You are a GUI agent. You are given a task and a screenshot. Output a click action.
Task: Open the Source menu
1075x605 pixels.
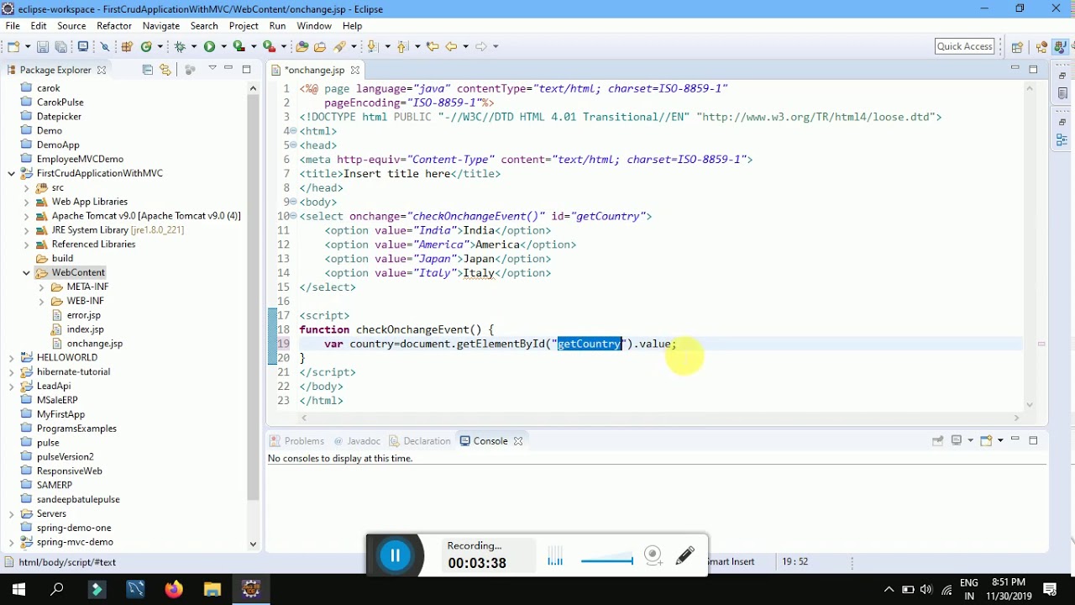[71, 26]
